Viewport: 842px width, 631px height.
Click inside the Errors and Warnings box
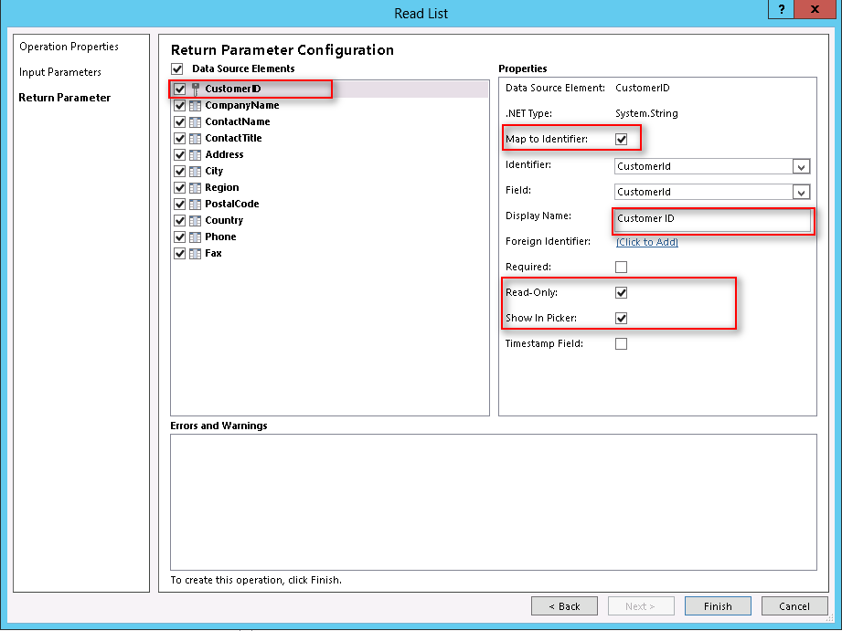pos(494,502)
